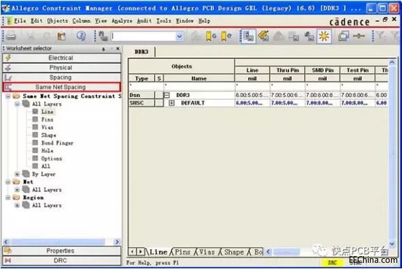Click the Electrical lightning icon
402x269 pixels.
(8, 58)
